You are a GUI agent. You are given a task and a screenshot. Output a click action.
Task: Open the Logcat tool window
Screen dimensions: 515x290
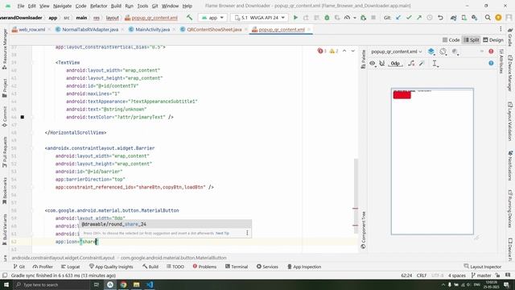71,267
